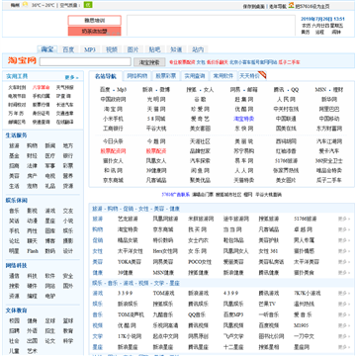Open the 宠物 link under 生活服务

(x=32, y=186)
